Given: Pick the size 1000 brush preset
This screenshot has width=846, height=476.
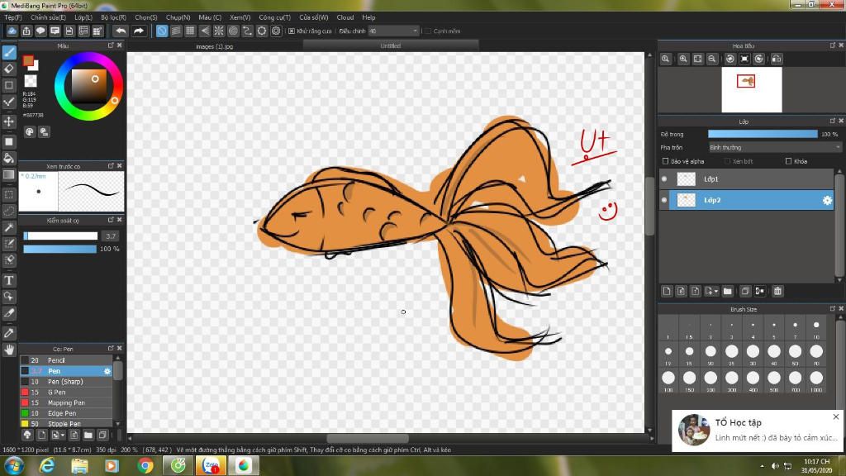Looking at the screenshot, I should point(816,380).
